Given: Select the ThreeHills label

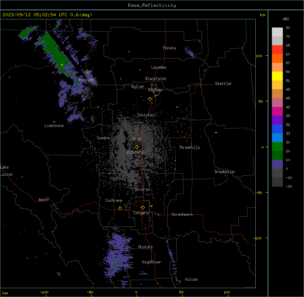Looking at the screenshot, I should pyautogui.click(x=189, y=147).
